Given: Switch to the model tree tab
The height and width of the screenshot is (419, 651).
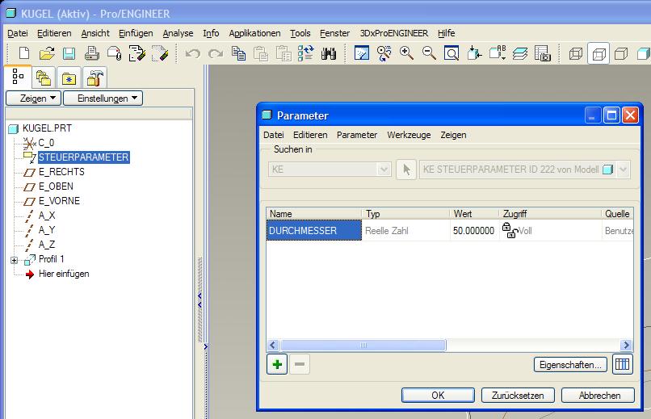Looking at the screenshot, I should (18, 77).
